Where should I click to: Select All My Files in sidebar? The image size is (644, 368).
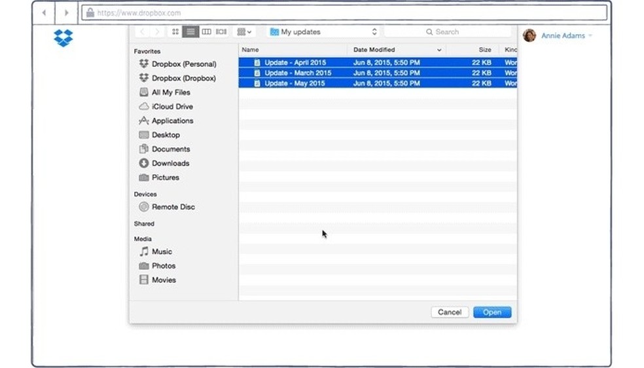[164, 92]
